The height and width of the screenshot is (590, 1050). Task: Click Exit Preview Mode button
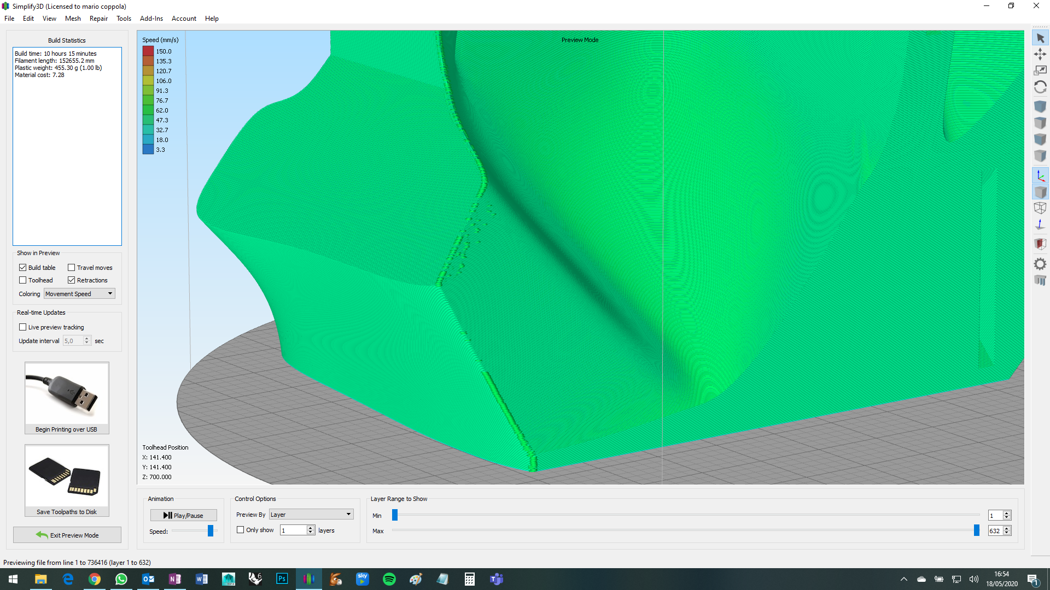(x=67, y=535)
